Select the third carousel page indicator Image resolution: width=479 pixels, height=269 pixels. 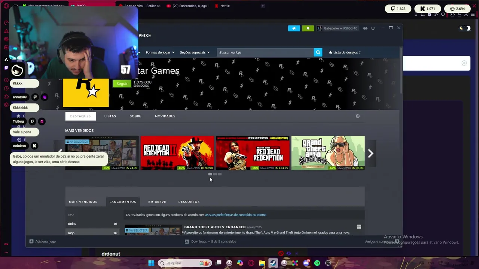coord(220,174)
